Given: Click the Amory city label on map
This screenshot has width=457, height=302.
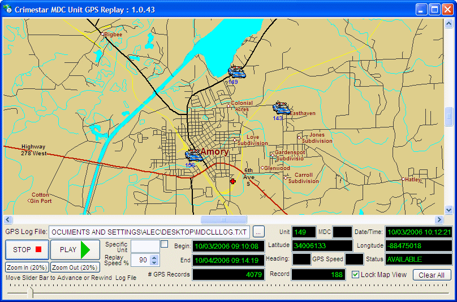Looking at the screenshot, I should coord(214,152).
